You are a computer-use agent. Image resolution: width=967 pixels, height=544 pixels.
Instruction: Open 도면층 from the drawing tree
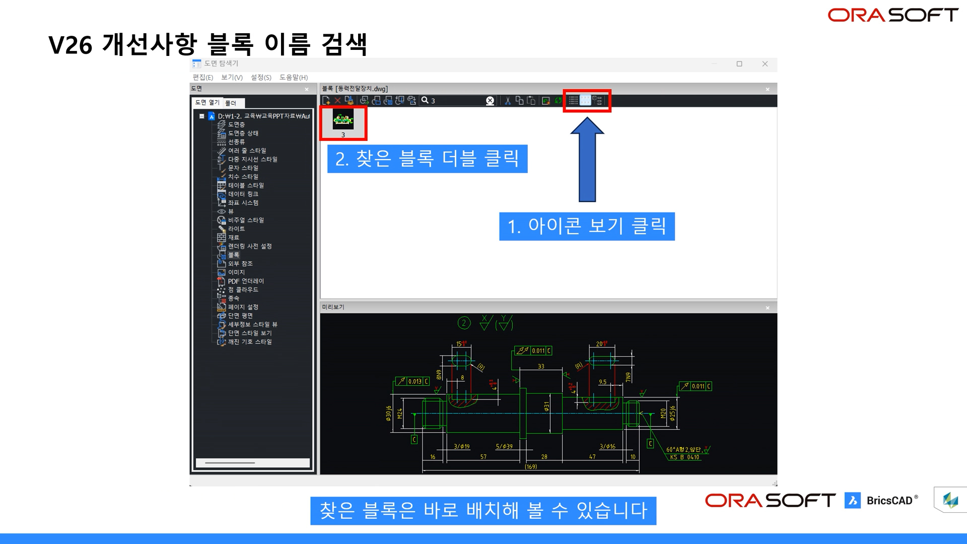click(x=234, y=124)
